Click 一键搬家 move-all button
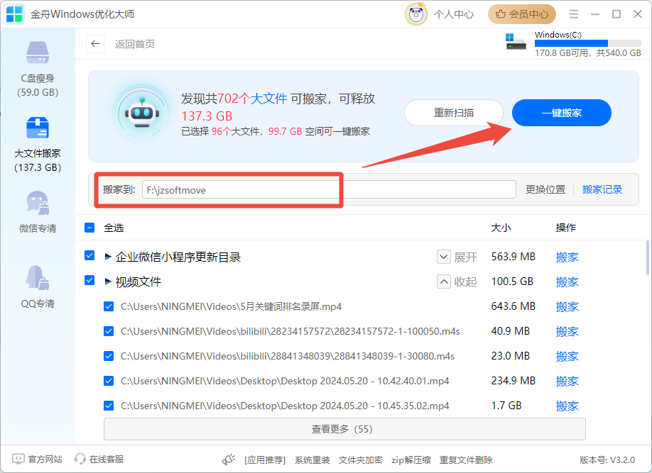Viewport: 652px width, 473px height. [561, 113]
